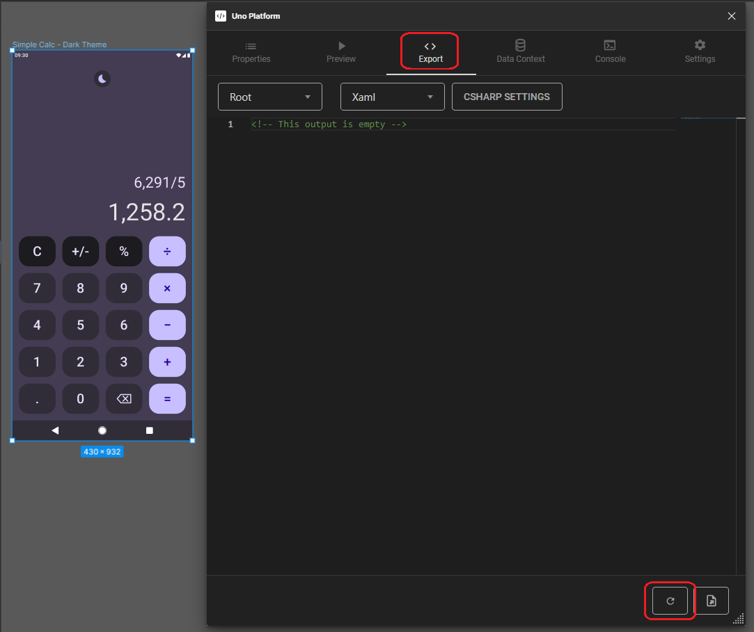Screen dimensions: 754x632
Task: Toggle number sign with the +/- key
Action: pyautogui.click(x=80, y=251)
